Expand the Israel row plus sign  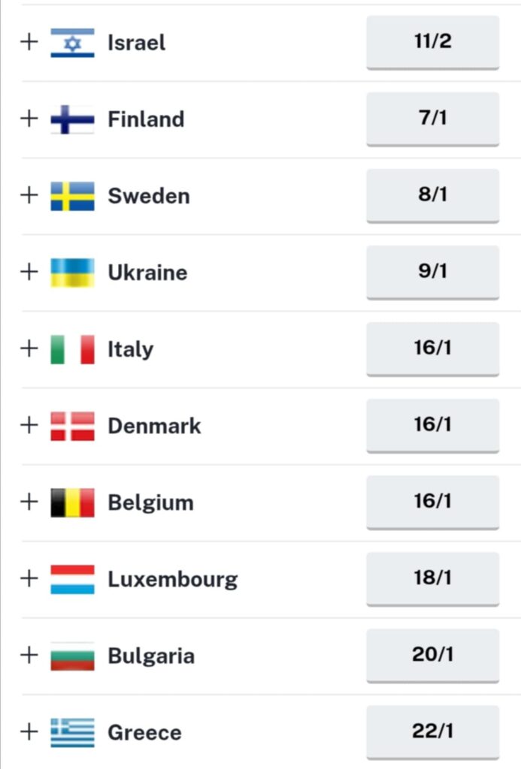29,41
